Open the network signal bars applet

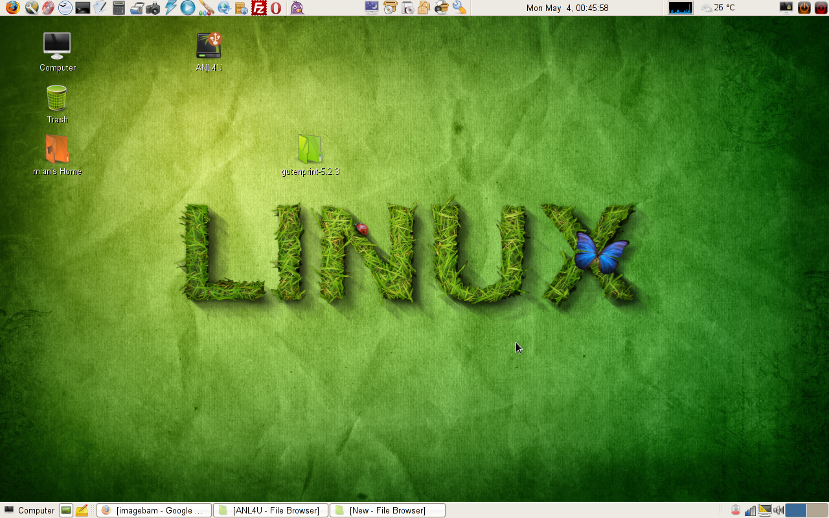coord(750,510)
